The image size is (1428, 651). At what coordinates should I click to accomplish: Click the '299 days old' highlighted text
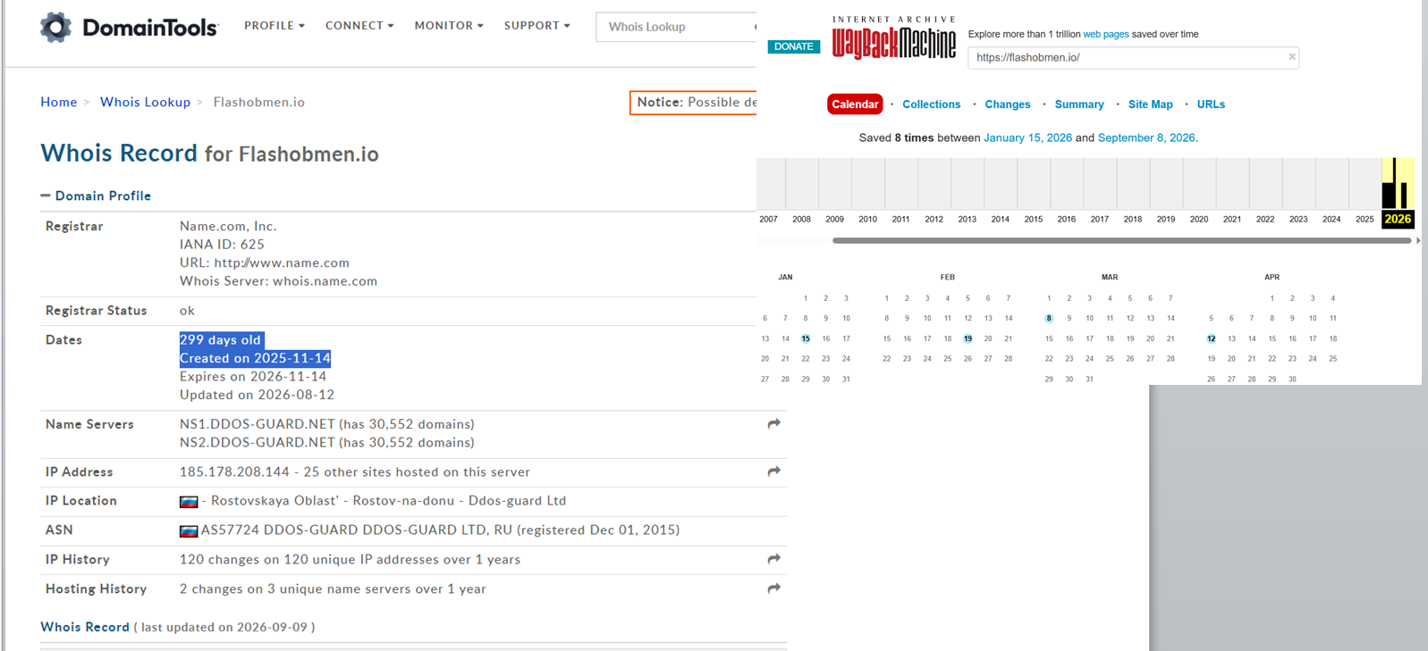pos(220,339)
